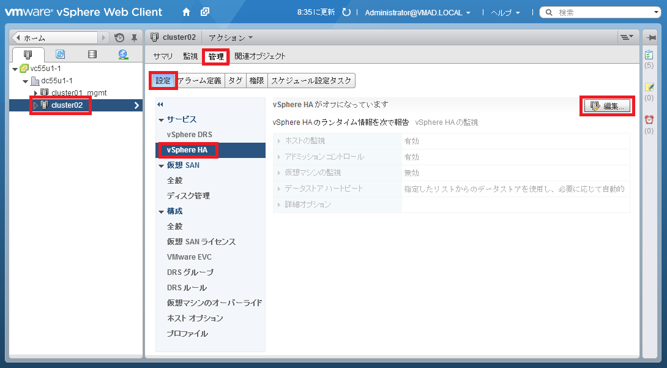Open Alarms sidebar icon
This screenshot has width=667, height=368.
click(x=649, y=120)
